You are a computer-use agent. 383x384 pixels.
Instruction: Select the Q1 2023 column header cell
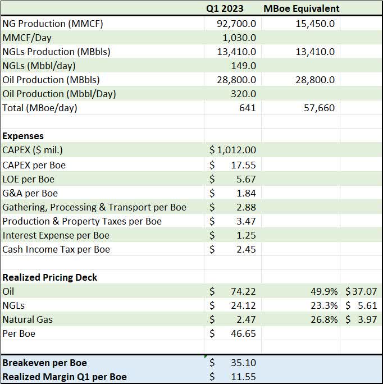[x=232, y=8]
